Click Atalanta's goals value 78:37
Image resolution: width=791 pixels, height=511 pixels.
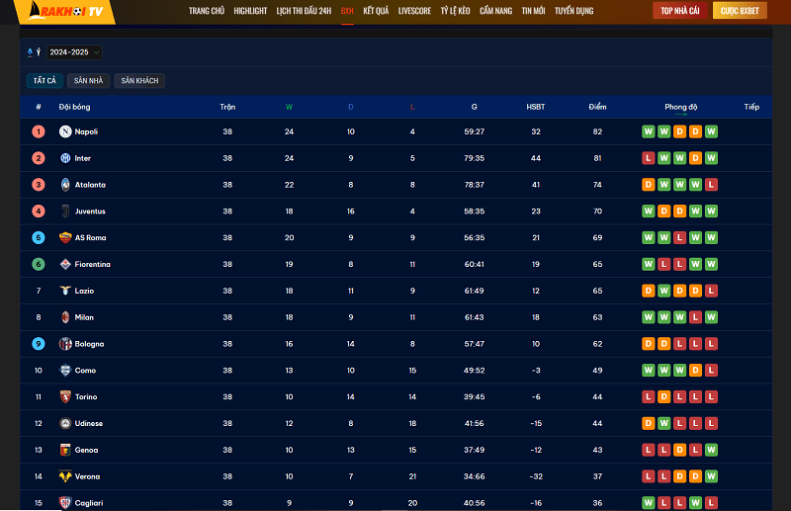pos(475,185)
